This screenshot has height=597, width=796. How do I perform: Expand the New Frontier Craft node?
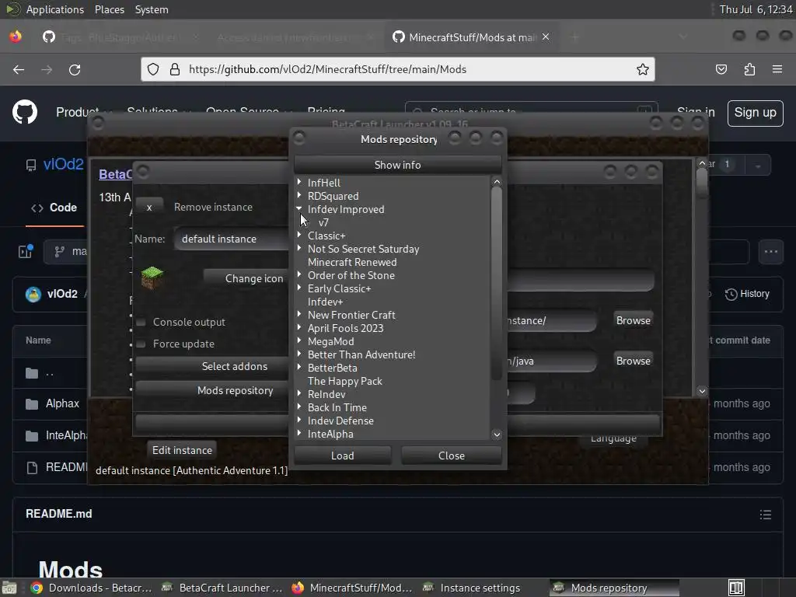coord(299,314)
